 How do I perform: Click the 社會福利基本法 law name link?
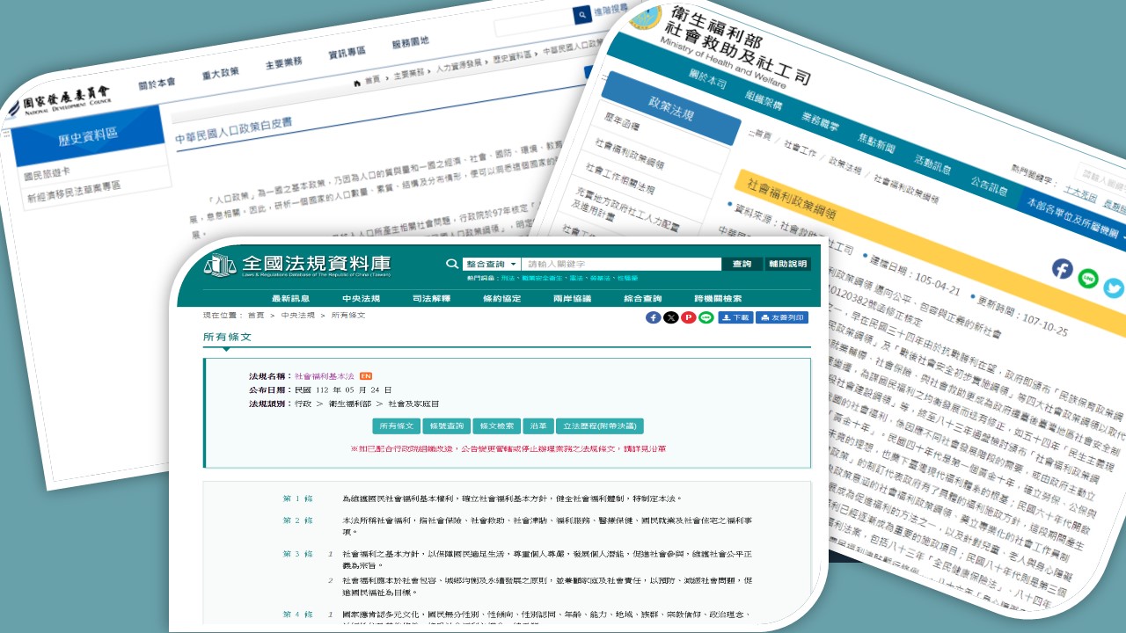(x=325, y=375)
